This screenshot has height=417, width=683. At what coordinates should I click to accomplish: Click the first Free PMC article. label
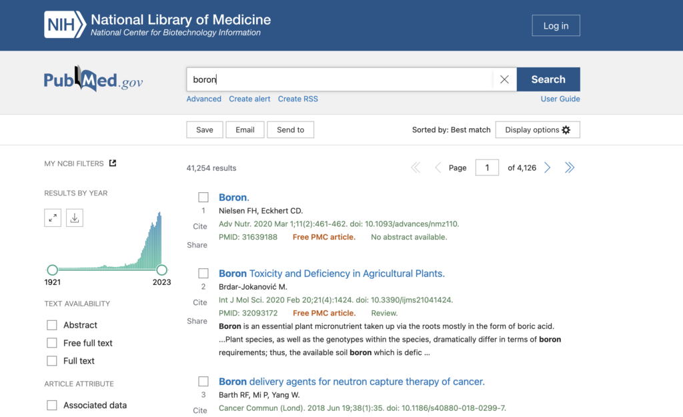(x=324, y=237)
